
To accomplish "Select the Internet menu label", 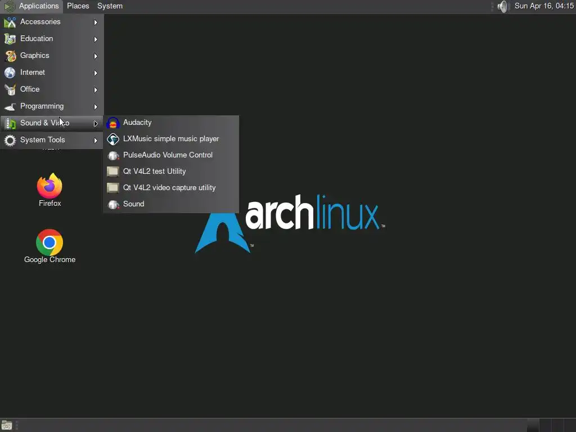I will (32, 73).
